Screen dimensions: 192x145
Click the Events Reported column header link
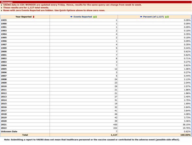pyautogui.click(x=83, y=17)
